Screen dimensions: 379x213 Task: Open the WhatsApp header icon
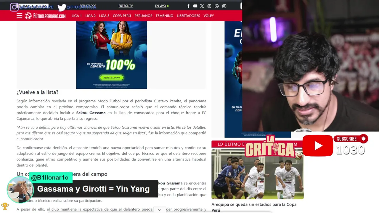[x=217, y=6]
